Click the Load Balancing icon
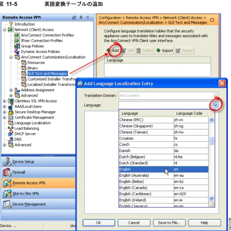The width and height of the screenshot is (231, 231). pos(11,128)
